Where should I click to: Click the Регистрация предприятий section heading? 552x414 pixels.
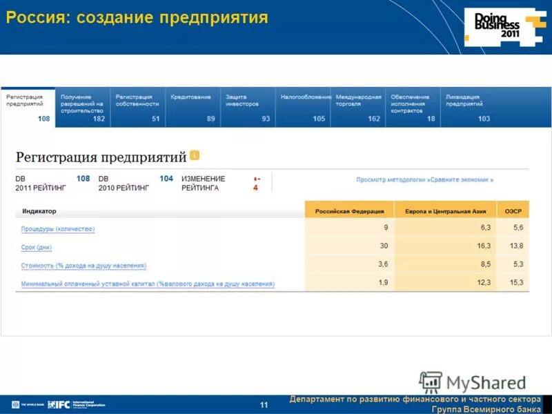101,157
